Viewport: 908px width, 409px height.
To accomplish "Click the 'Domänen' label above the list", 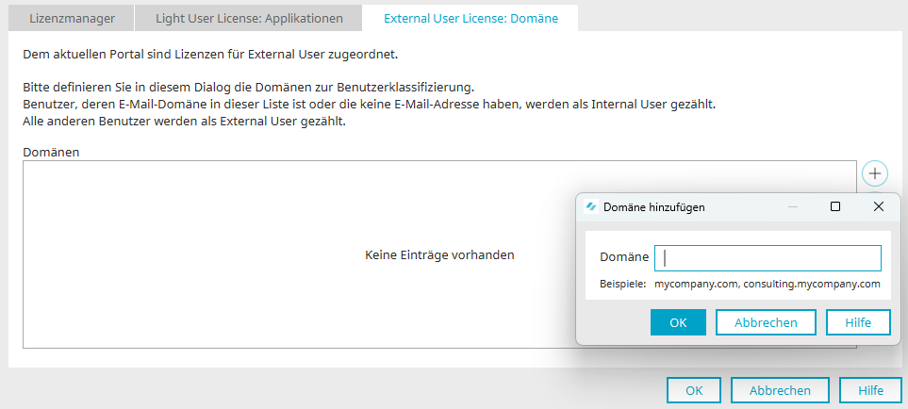I will (x=49, y=151).
